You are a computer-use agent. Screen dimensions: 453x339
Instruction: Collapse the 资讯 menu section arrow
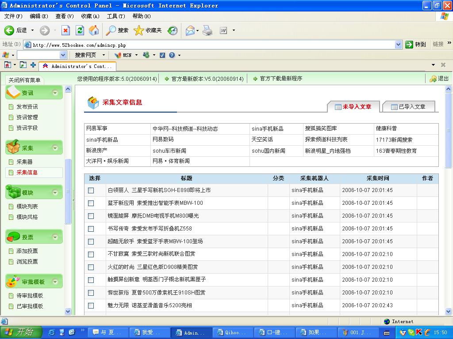(x=55, y=93)
